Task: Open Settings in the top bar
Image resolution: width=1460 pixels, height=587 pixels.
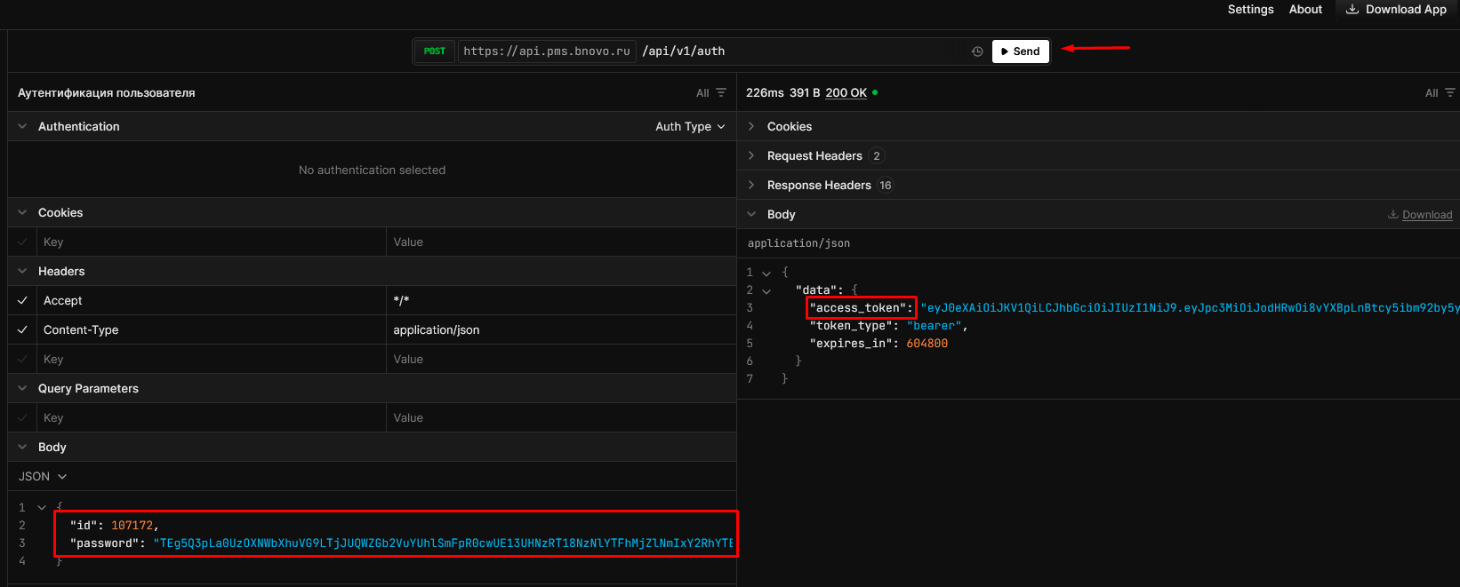Action: pyautogui.click(x=1250, y=10)
